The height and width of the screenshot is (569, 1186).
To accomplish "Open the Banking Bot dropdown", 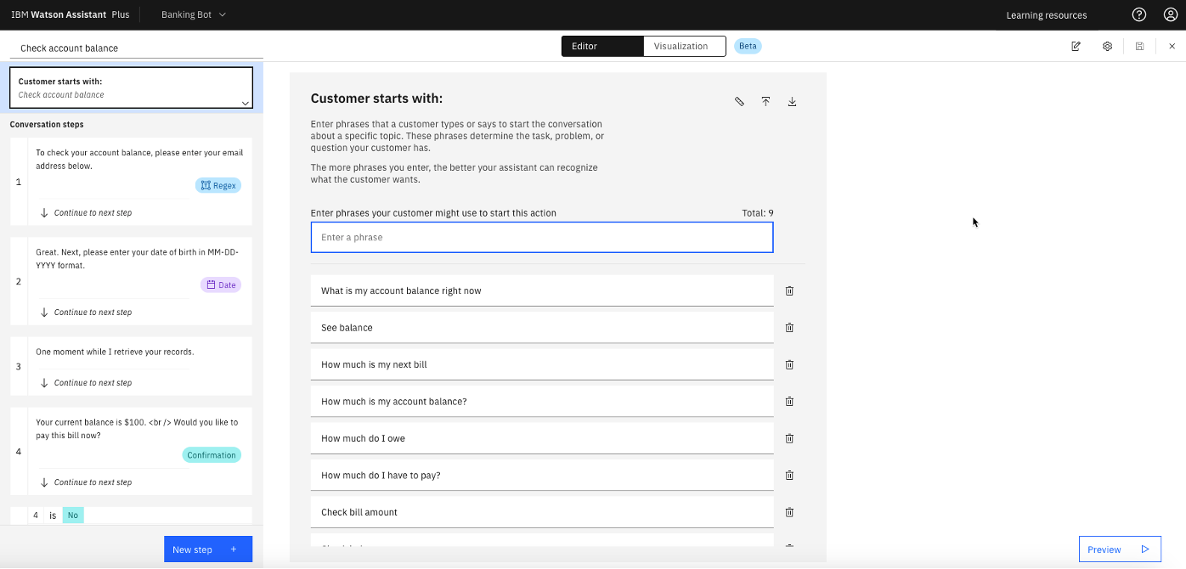I will [x=193, y=14].
